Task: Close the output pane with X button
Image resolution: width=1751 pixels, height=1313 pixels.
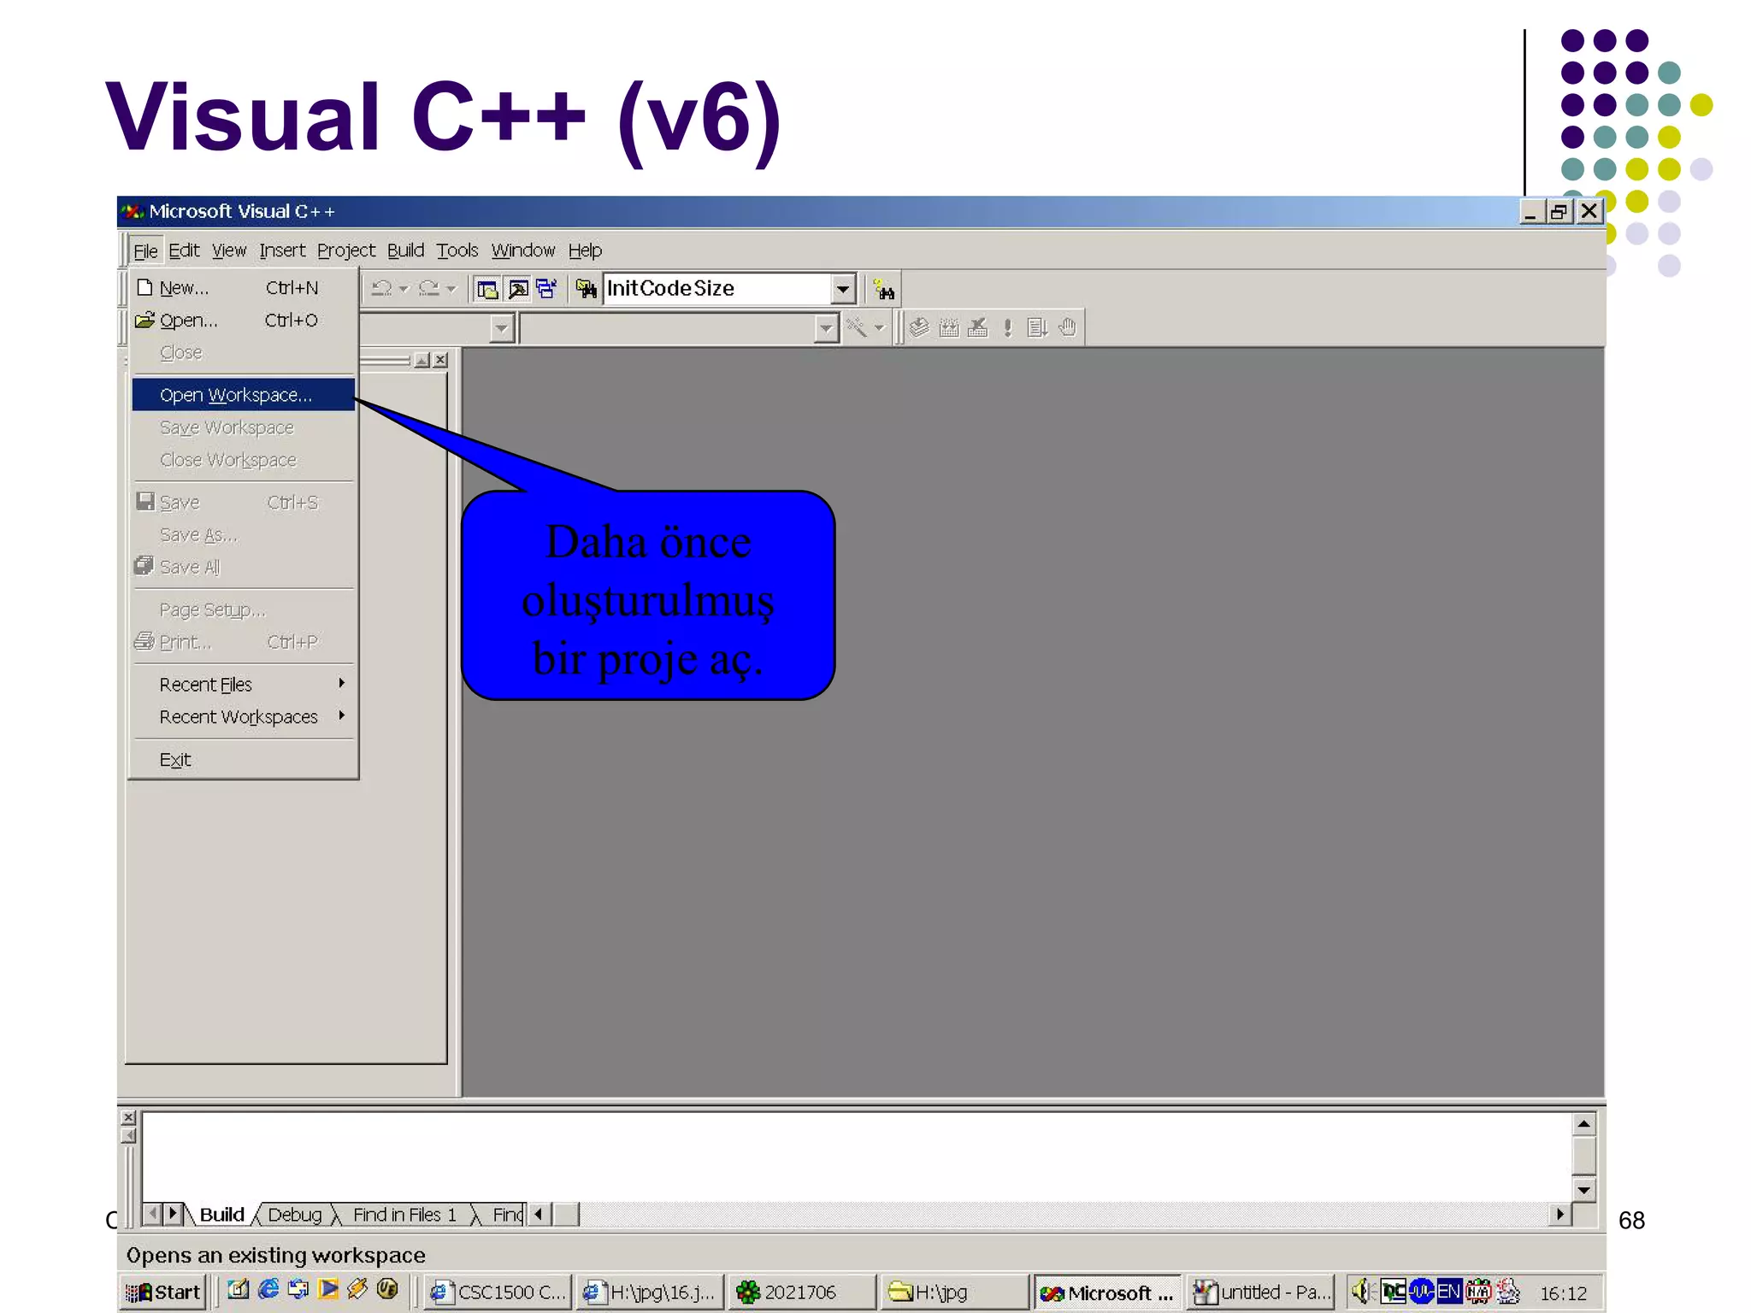Action: coord(129,1117)
